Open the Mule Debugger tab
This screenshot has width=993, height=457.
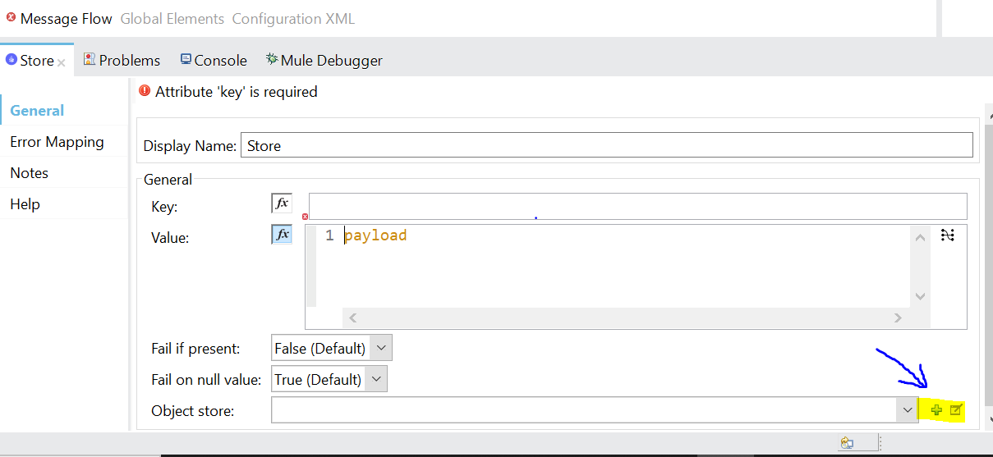click(x=324, y=60)
